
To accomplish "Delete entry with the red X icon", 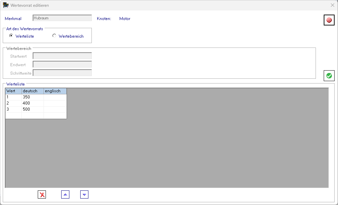I will pyautogui.click(x=42, y=194).
